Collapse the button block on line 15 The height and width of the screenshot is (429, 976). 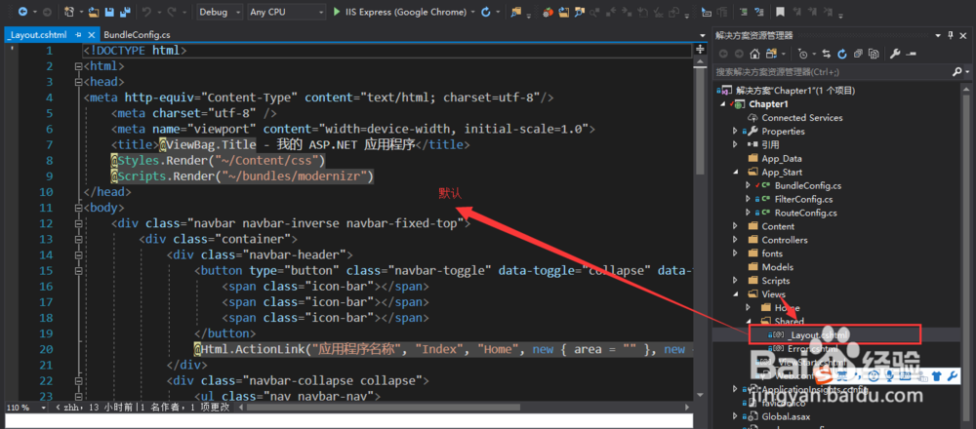pyautogui.click(x=78, y=271)
